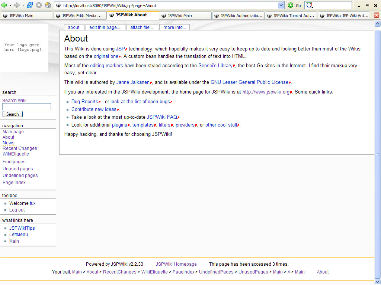
Task: Switch to JSPWiki: JSP Wiki Aut... tab
Action: coord(344,16)
